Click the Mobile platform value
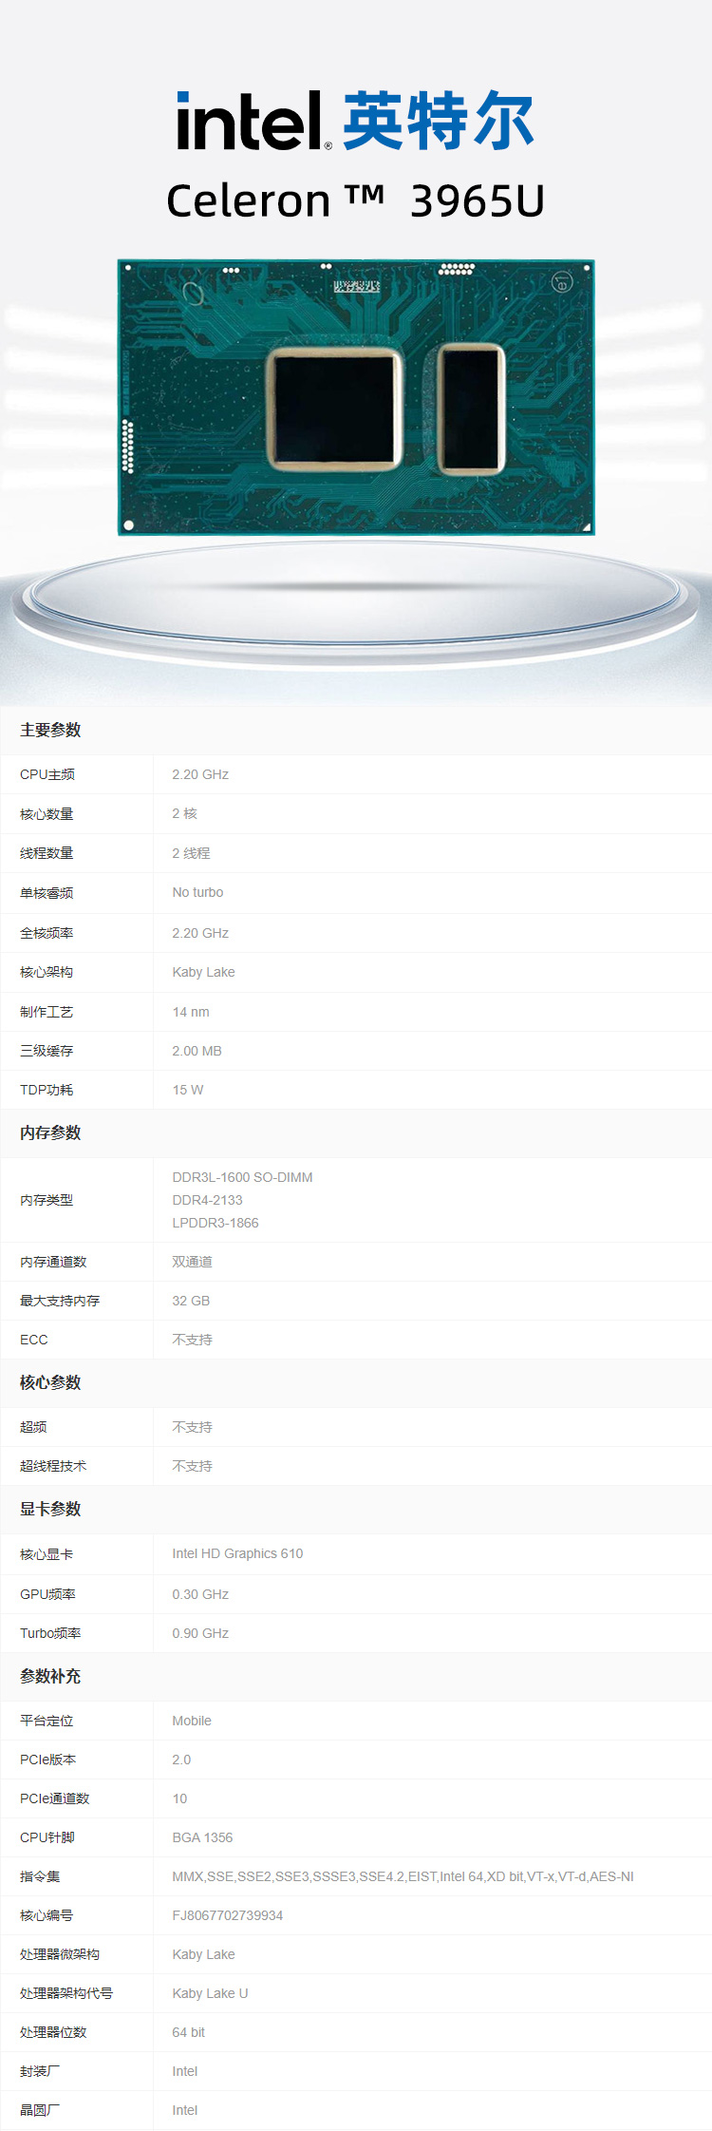This screenshot has height=2131, width=712. click(192, 1721)
